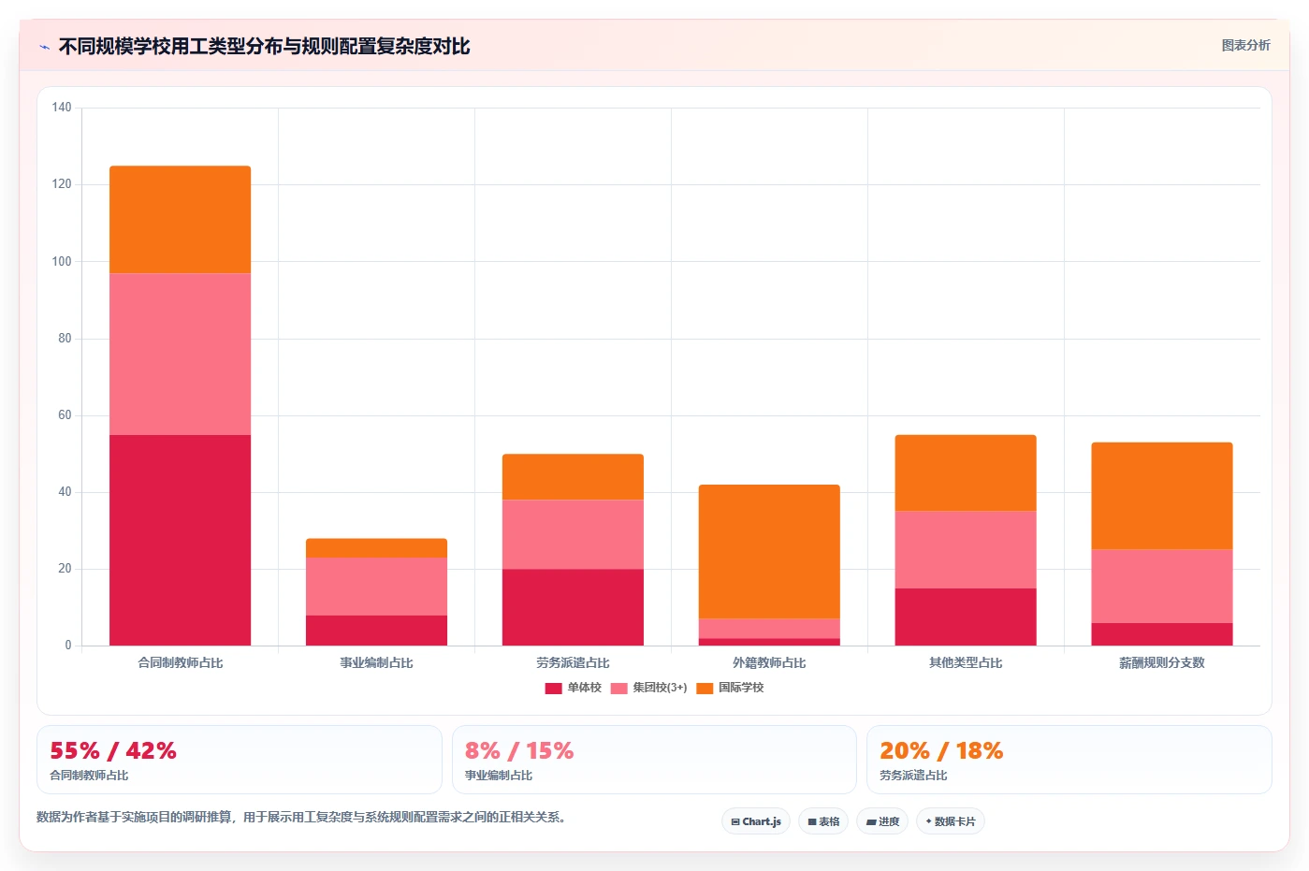The image size is (1309, 871).
Task: Click the 图表分析 label in the header
Action: click(1245, 45)
